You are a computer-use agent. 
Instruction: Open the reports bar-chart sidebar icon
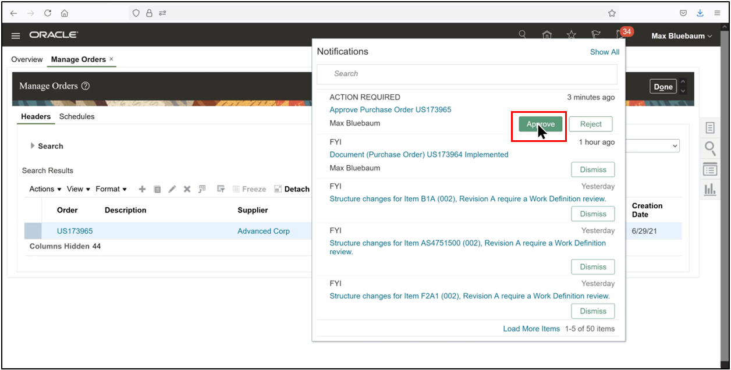pyautogui.click(x=709, y=188)
